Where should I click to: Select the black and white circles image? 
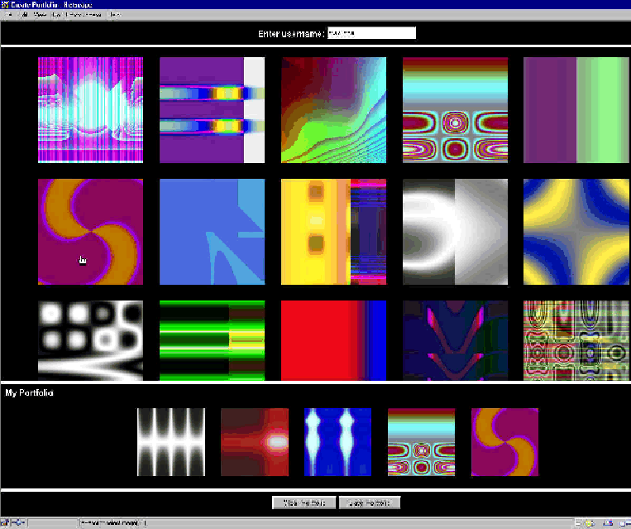90,339
